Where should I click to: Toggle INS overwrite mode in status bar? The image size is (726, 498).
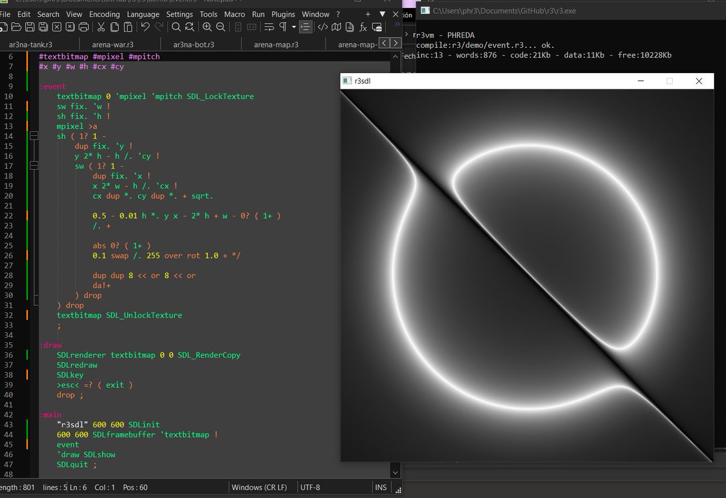pyautogui.click(x=381, y=487)
